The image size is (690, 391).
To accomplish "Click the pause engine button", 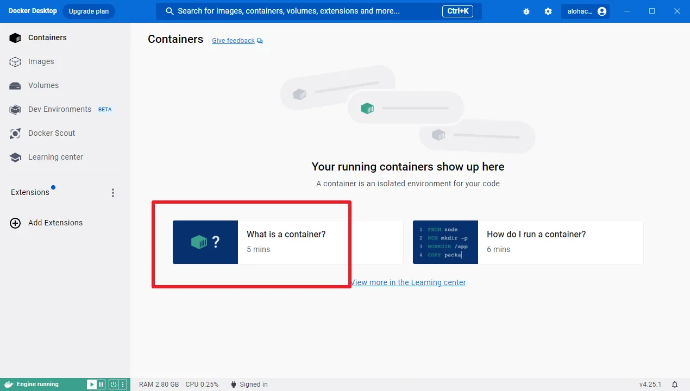I will coord(101,384).
